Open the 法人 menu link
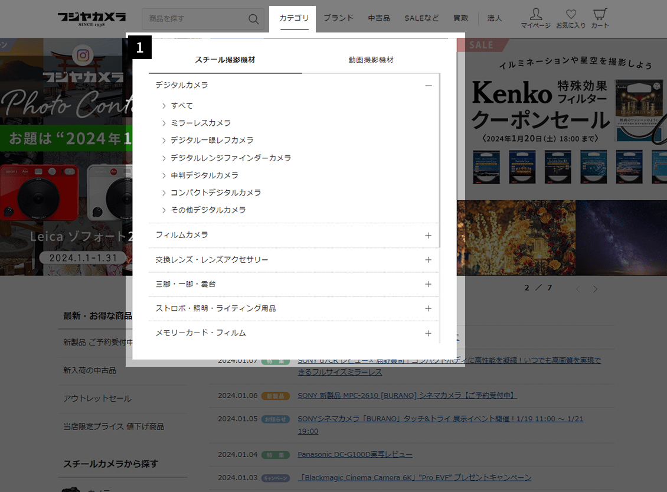 494,18
